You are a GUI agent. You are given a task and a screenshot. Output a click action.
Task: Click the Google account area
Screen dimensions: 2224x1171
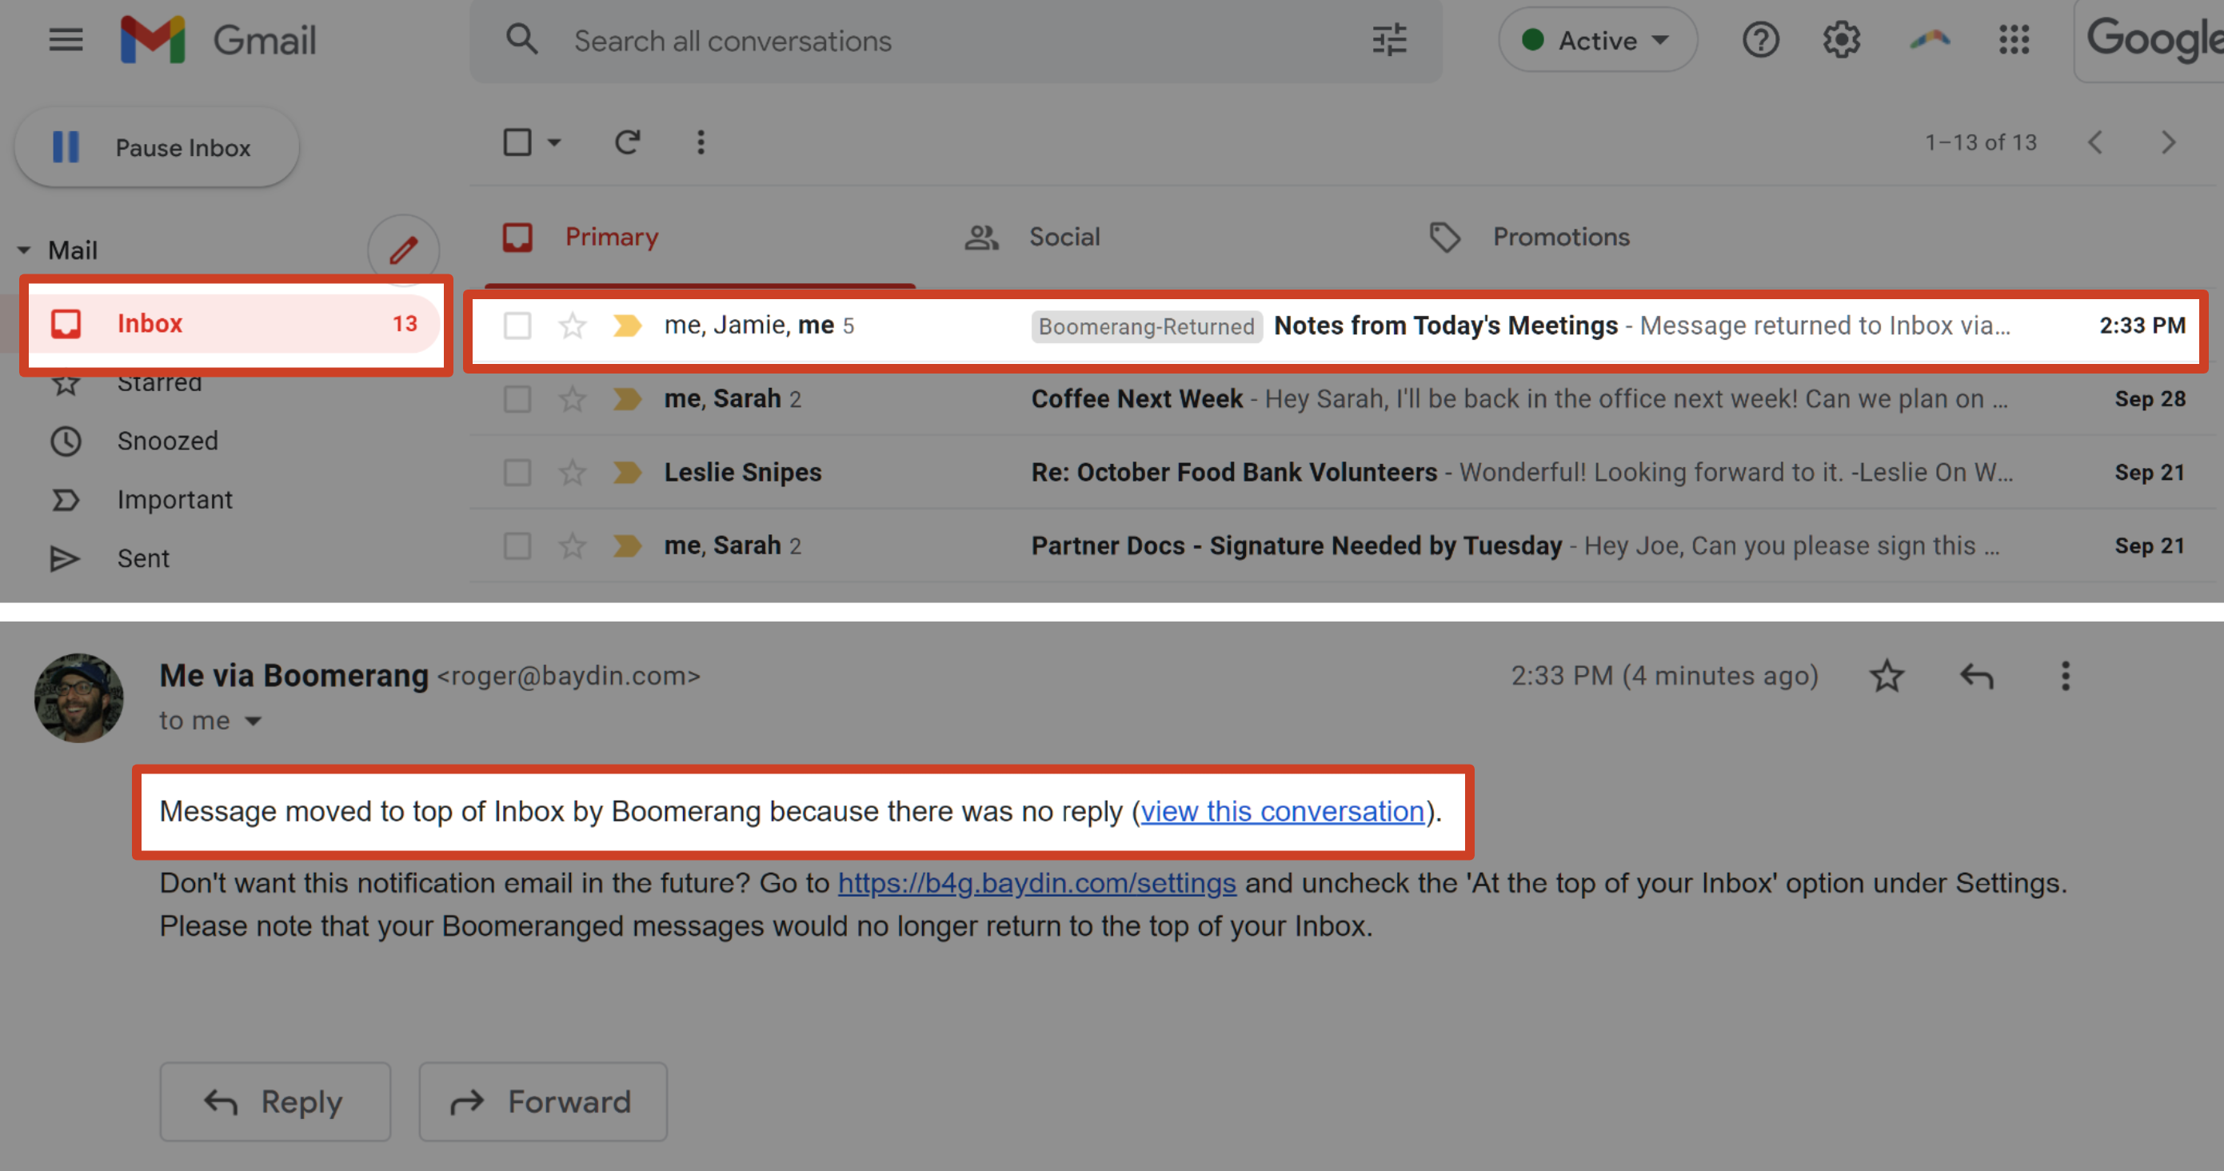click(2150, 41)
